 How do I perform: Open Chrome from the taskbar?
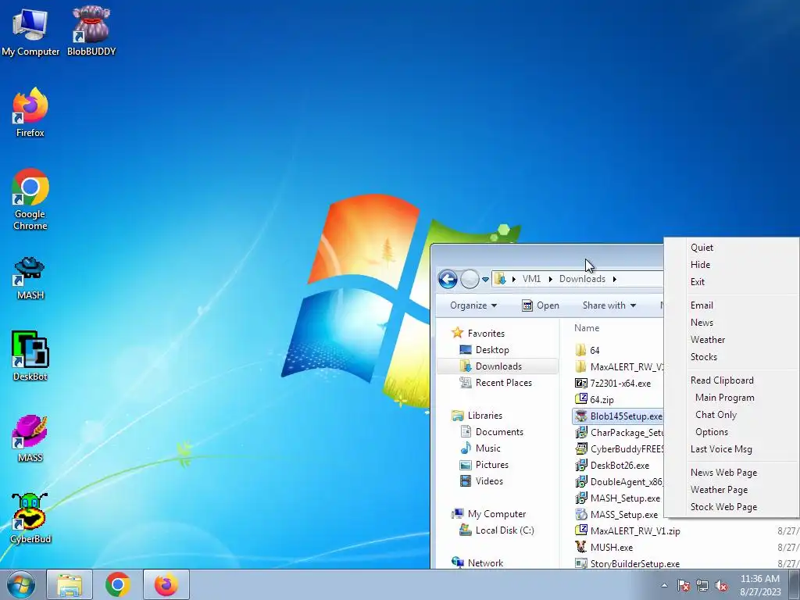(x=118, y=584)
